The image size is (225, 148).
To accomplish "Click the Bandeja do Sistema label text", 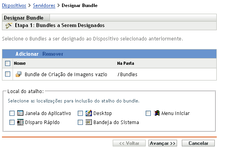I will (116, 122).
